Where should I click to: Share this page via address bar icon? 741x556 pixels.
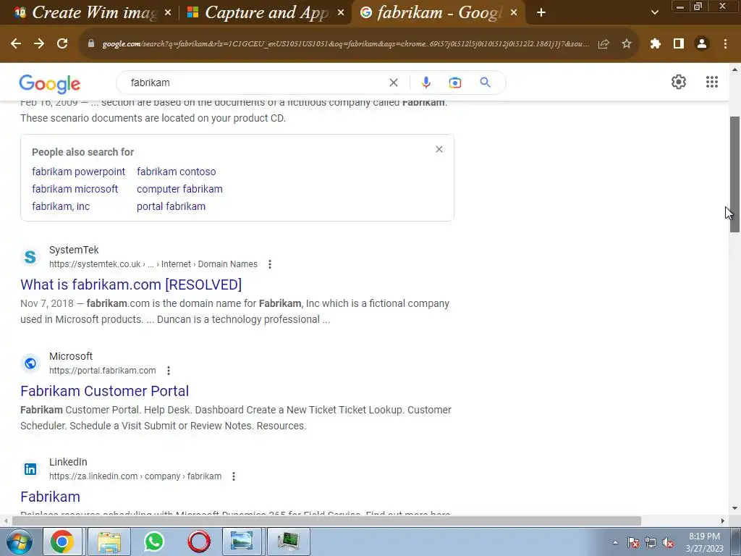click(x=604, y=44)
